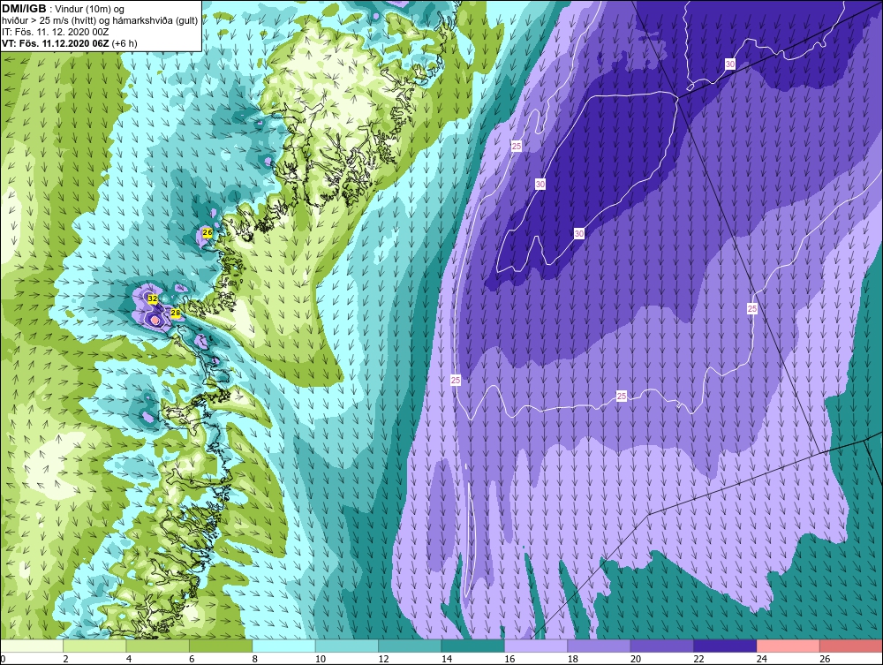Click the legend scale value 4
The image size is (883, 665).
129,659
